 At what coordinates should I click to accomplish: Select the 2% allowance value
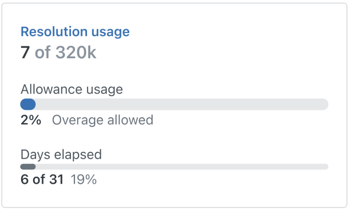[x=31, y=120]
